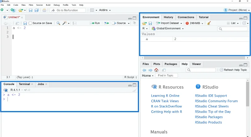Open the Global Environment dropdown
The image size is (251, 137).
point(168,28)
